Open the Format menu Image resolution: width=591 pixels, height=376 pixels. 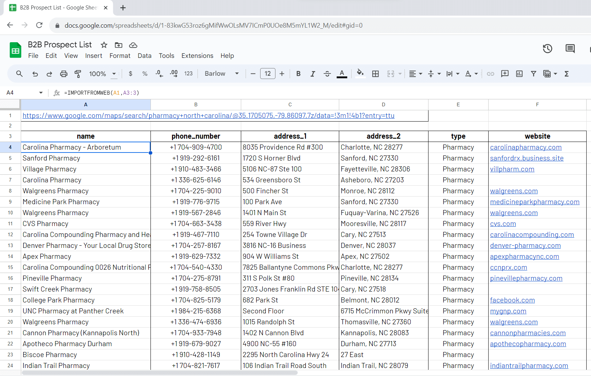[x=120, y=56]
